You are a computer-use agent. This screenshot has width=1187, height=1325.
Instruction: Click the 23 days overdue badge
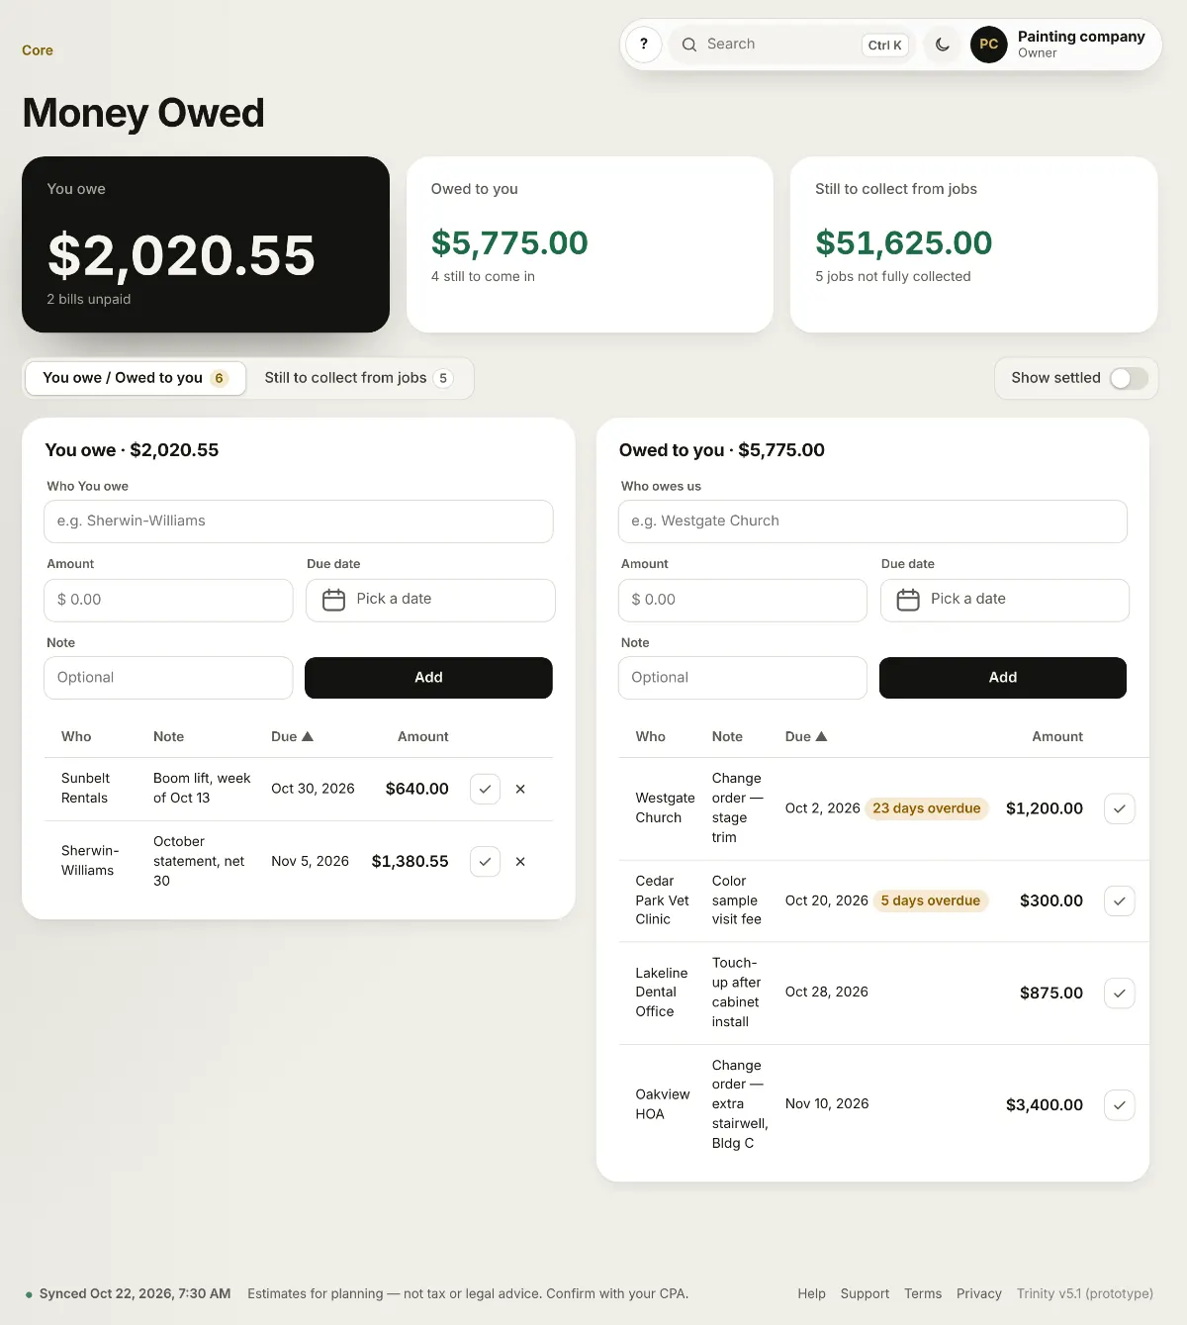pos(927,808)
